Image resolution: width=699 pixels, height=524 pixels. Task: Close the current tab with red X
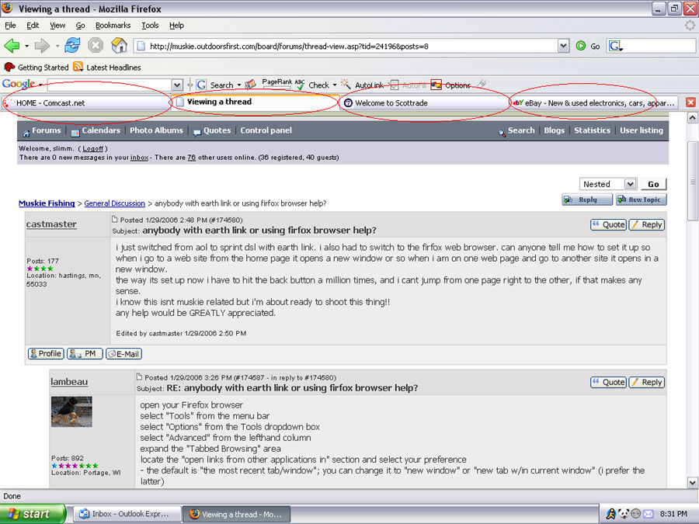click(690, 102)
